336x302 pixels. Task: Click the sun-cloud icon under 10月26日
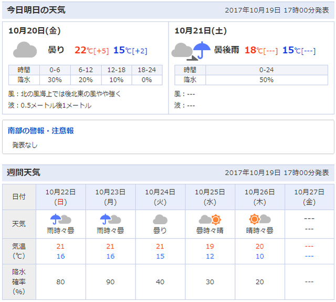pyautogui.click(x=260, y=219)
